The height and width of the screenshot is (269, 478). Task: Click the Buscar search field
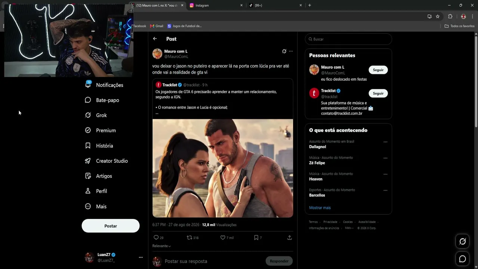(348, 39)
